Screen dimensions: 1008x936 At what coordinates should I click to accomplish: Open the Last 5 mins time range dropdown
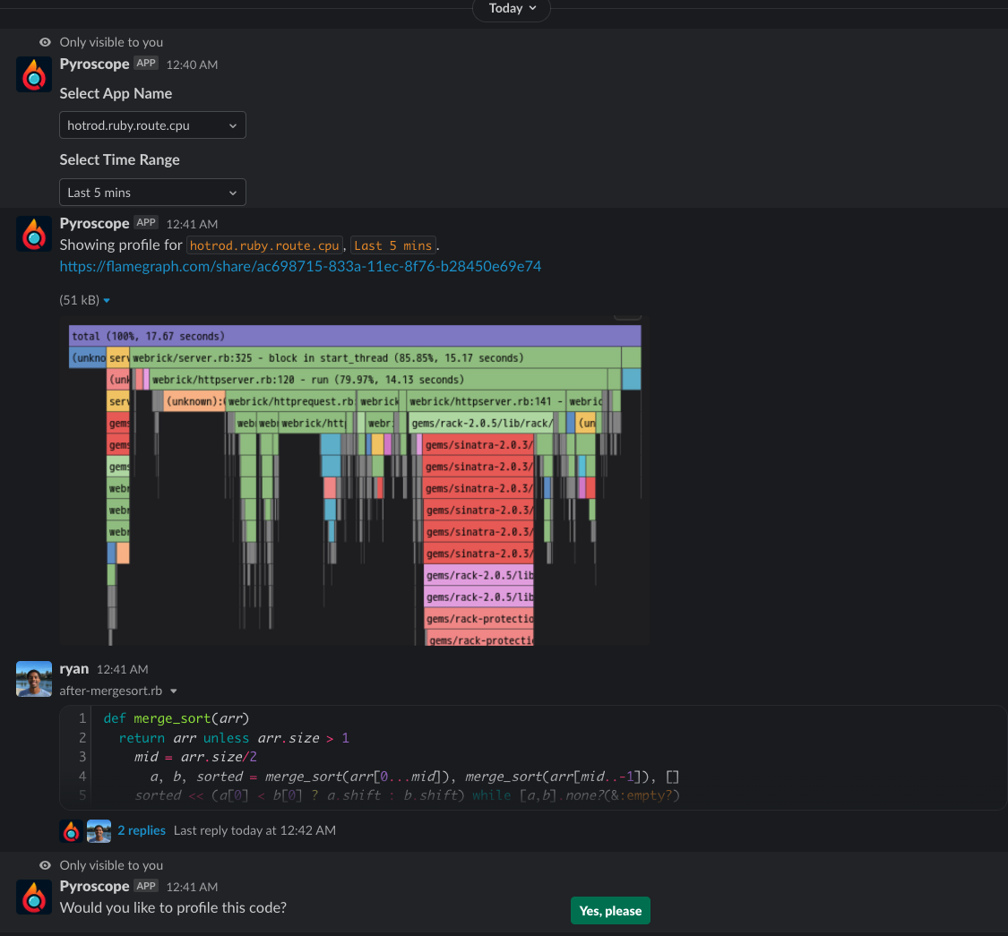(x=152, y=193)
